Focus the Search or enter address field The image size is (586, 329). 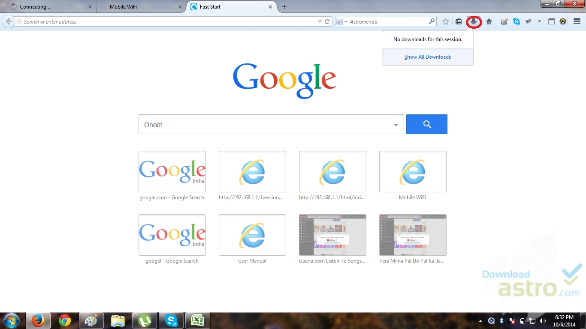(x=169, y=21)
